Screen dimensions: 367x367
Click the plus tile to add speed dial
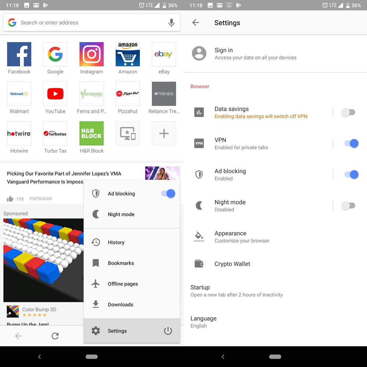pos(164,134)
